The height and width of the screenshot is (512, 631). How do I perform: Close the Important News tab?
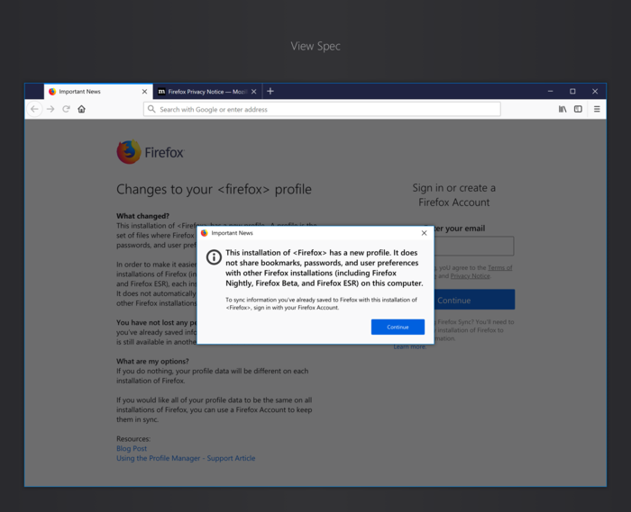[x=144, y=92]
